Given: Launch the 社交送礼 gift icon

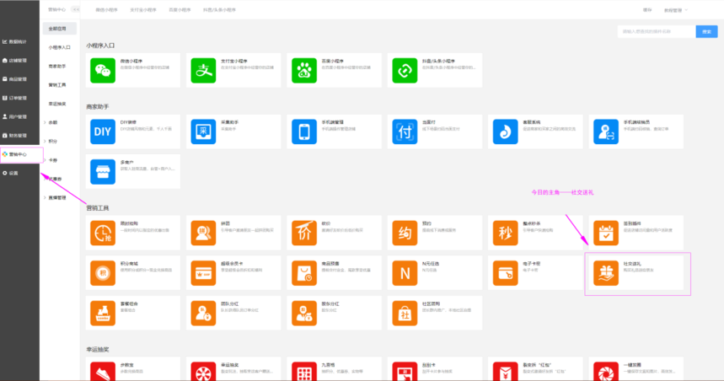Looking at the screenshot, I should pos(604,271).
